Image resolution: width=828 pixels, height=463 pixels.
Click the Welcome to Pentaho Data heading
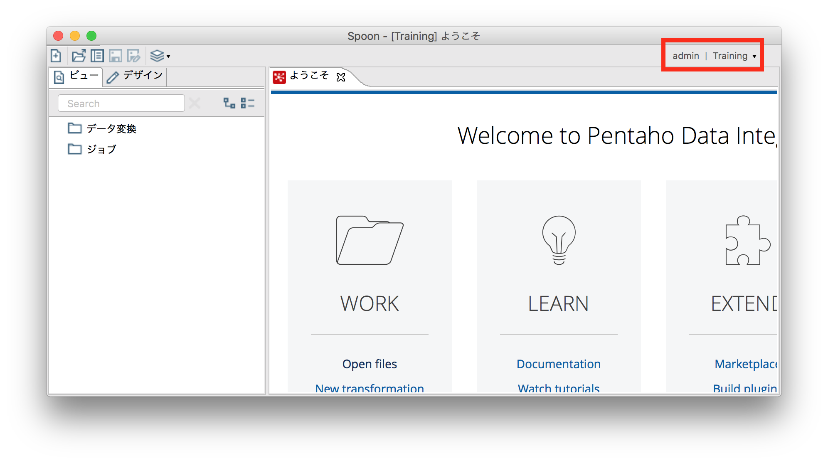pos(617,135)
